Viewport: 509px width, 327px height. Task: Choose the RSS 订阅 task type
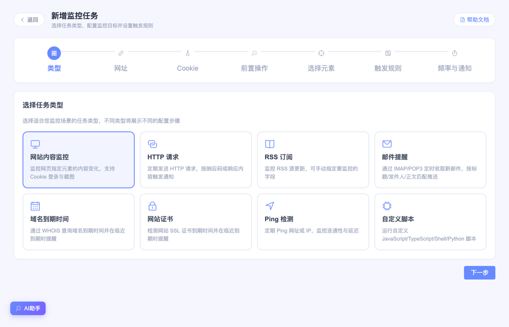[x=313, y=160]
